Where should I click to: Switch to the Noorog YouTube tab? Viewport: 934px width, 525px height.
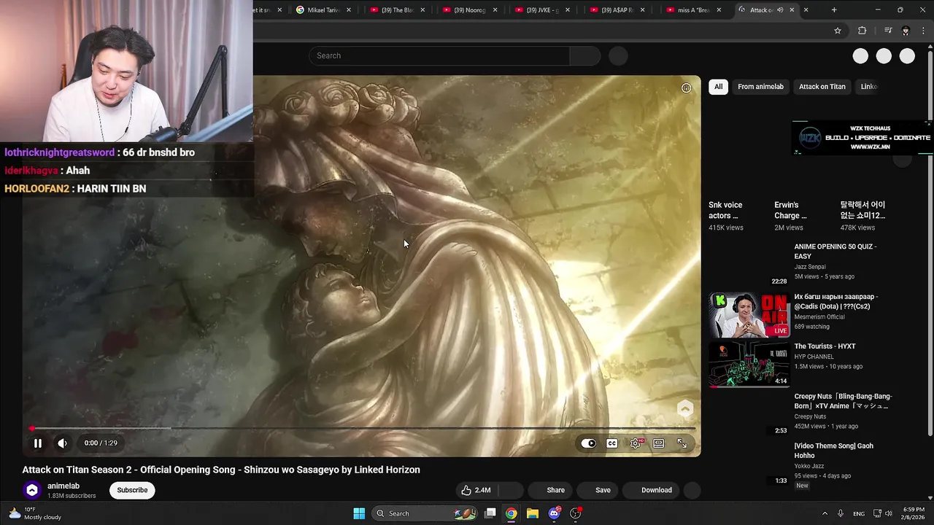[x=471, y=10]
